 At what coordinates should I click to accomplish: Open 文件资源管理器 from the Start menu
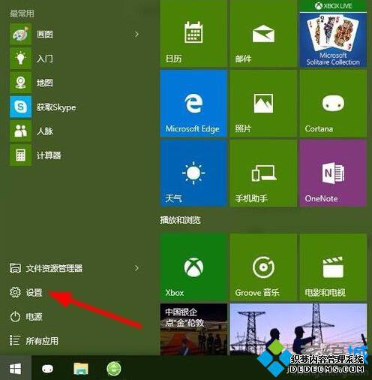point(46,268)
